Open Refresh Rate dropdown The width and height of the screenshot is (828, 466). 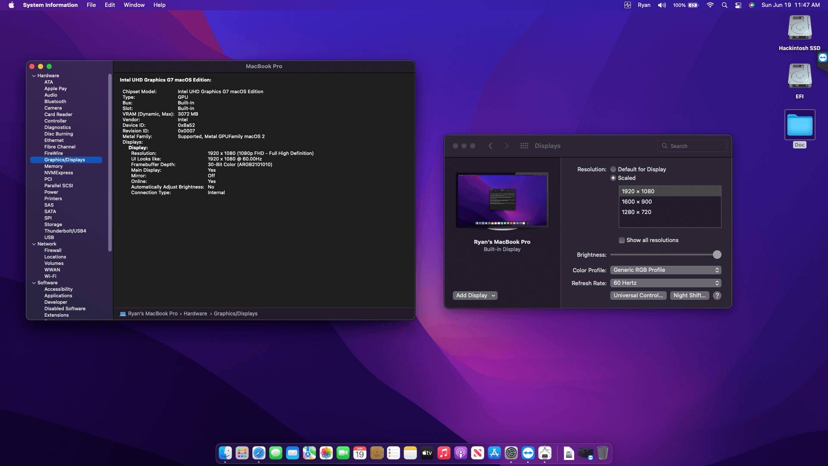tap(666, 283)
